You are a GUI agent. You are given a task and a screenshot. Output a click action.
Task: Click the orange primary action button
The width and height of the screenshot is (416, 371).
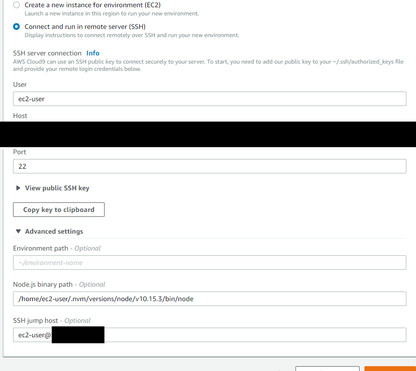(390, 369)
